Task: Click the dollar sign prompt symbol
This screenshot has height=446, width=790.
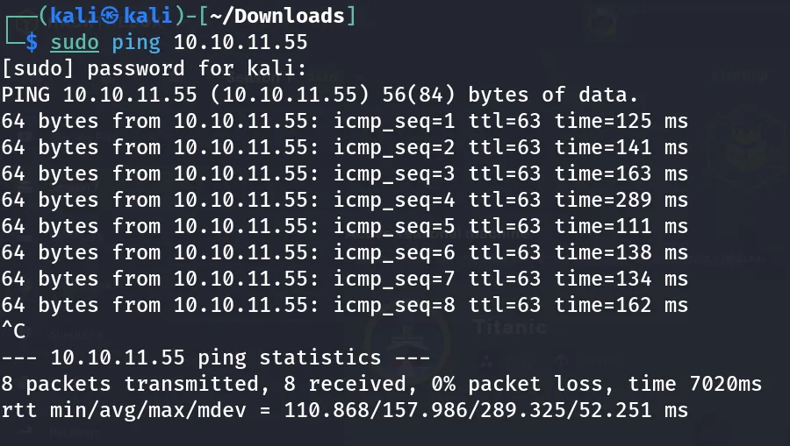Action: click(32, 42)
